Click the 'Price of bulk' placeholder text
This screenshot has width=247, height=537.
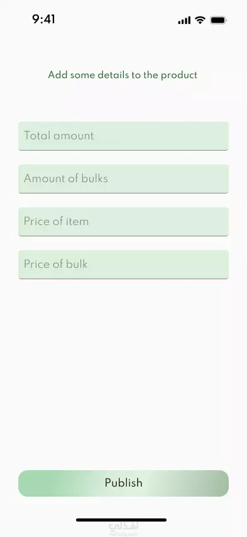coord(55,264)
